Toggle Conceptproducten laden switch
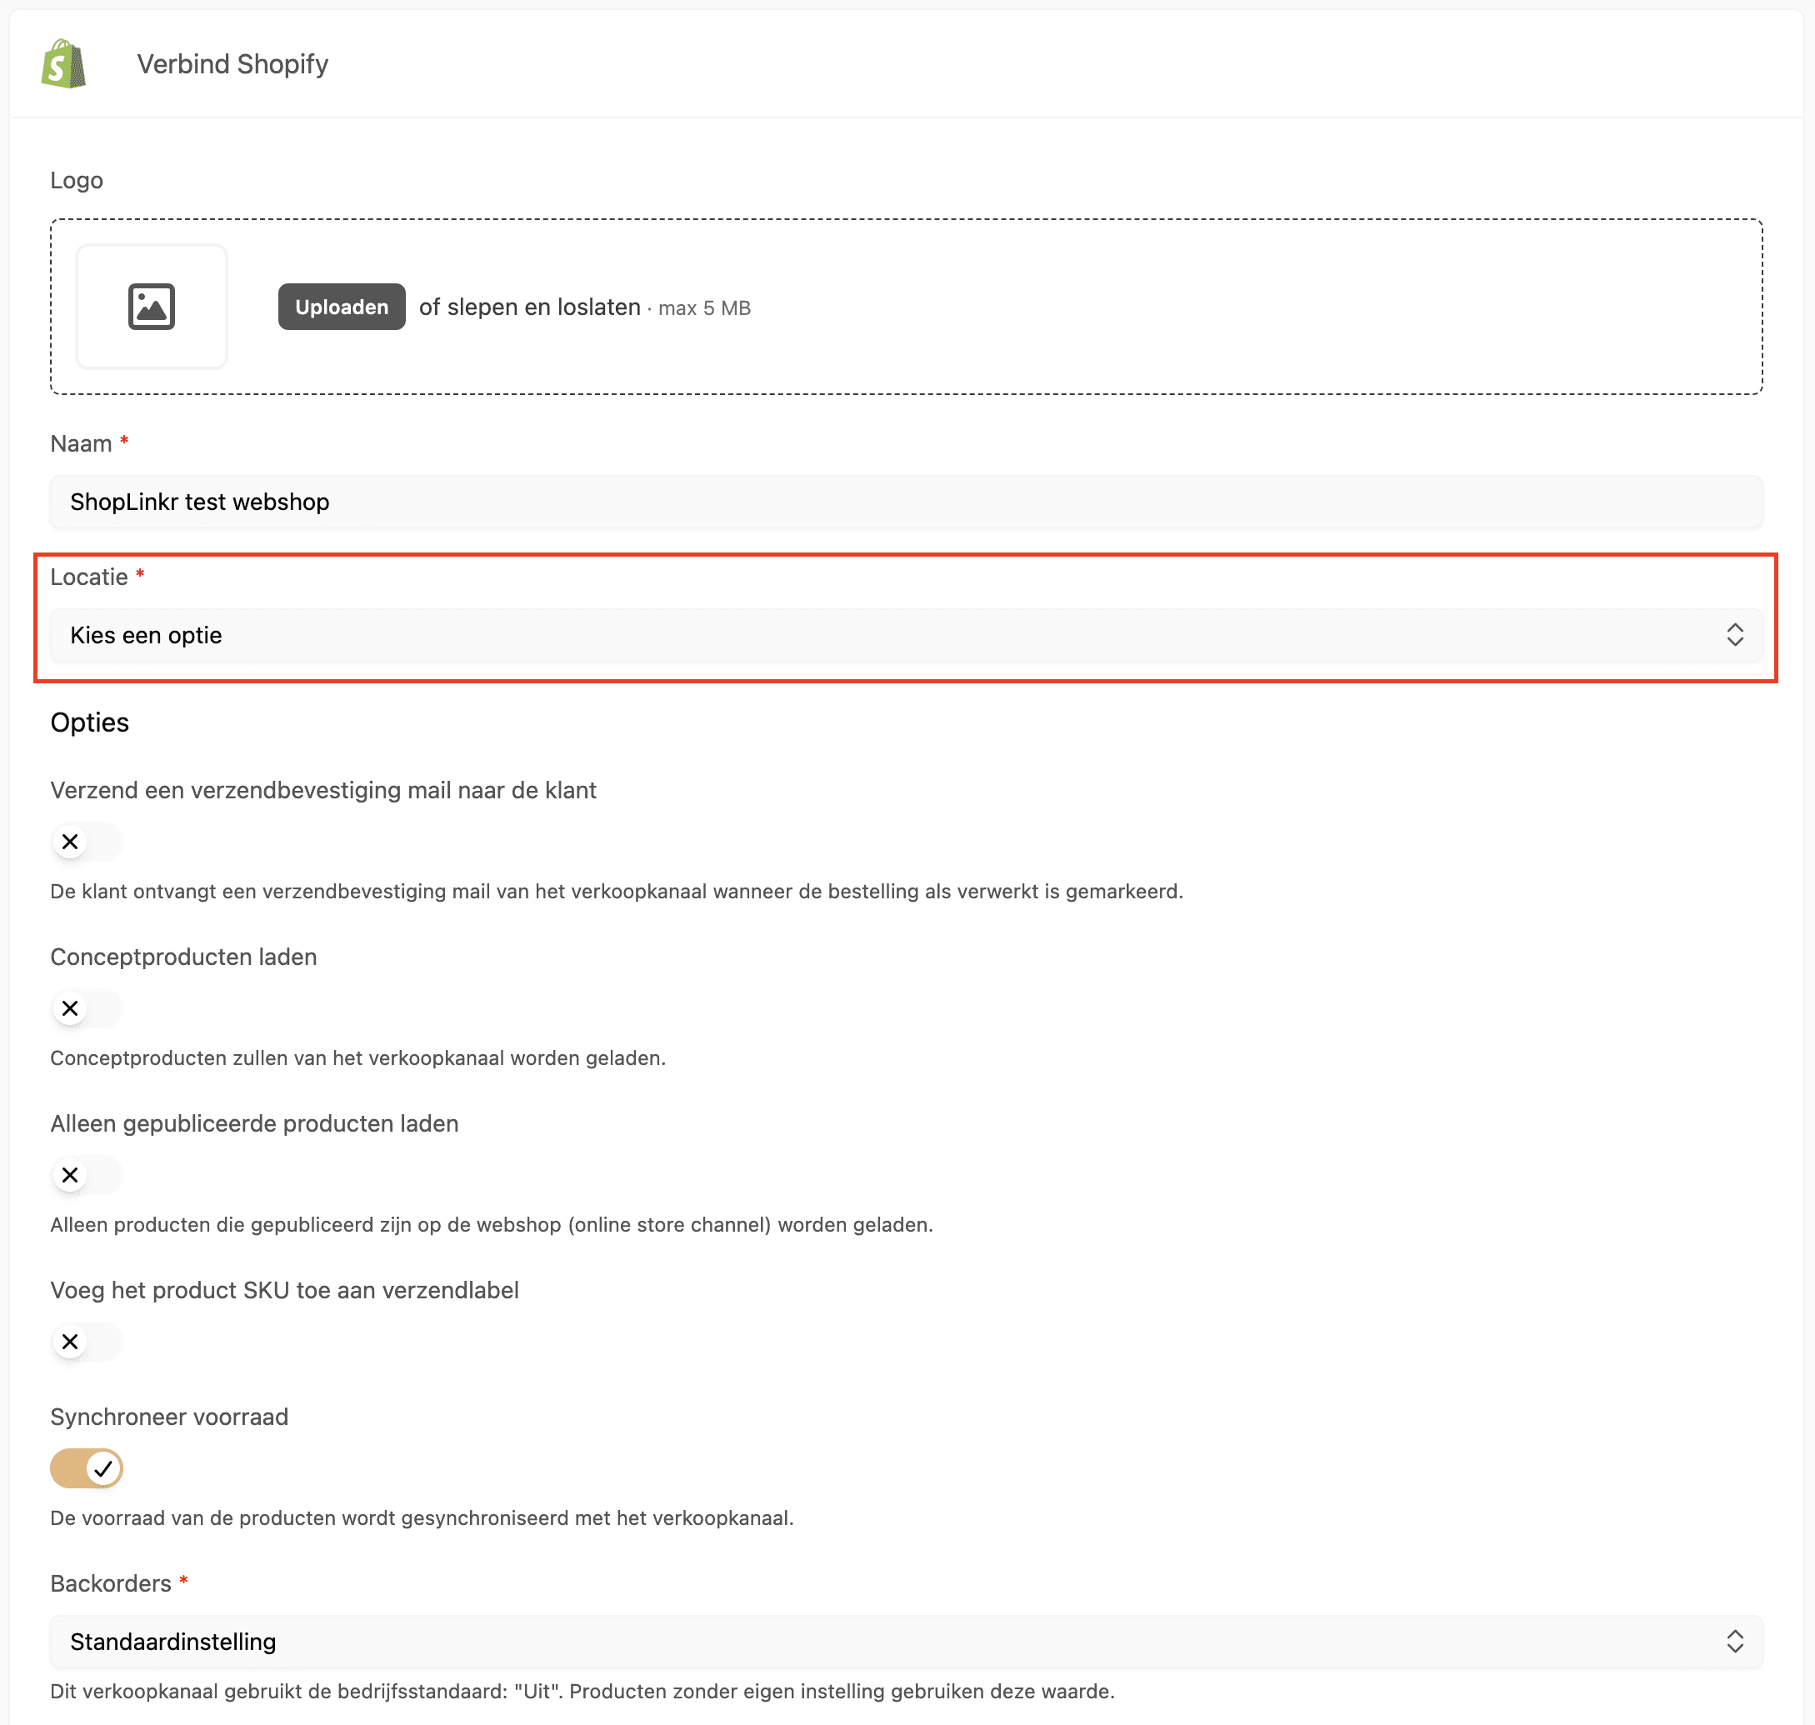This screenshot has width=1815, height=1725. click(87, 1008)
